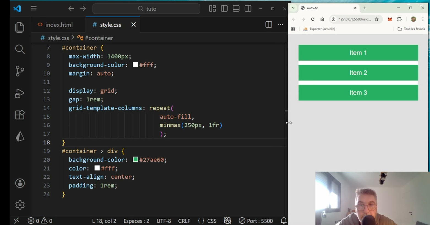The width and height of the screenshot is (430, 225).
Task: Open the Manage settings gear
Action: 20,205
